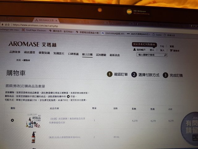Click step 1 確認訂單
This screenshot has height=149, width=198.
117,74
